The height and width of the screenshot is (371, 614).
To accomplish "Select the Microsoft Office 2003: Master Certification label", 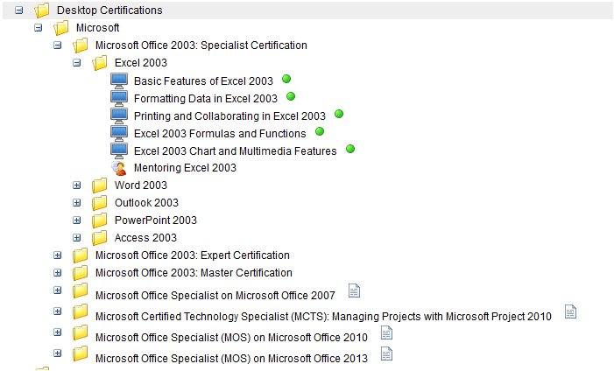I will pyautogui.click(x=194, y=273).
